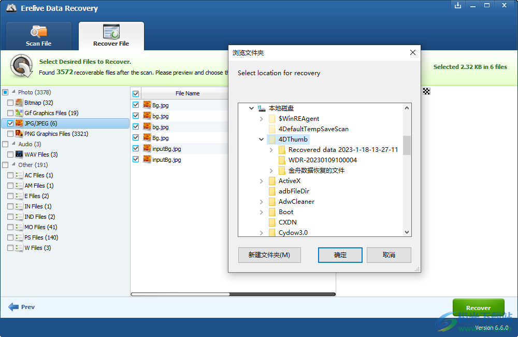Click the checkerboard preview icon
This screenshot has height=337, width=518.
[426, 91]
